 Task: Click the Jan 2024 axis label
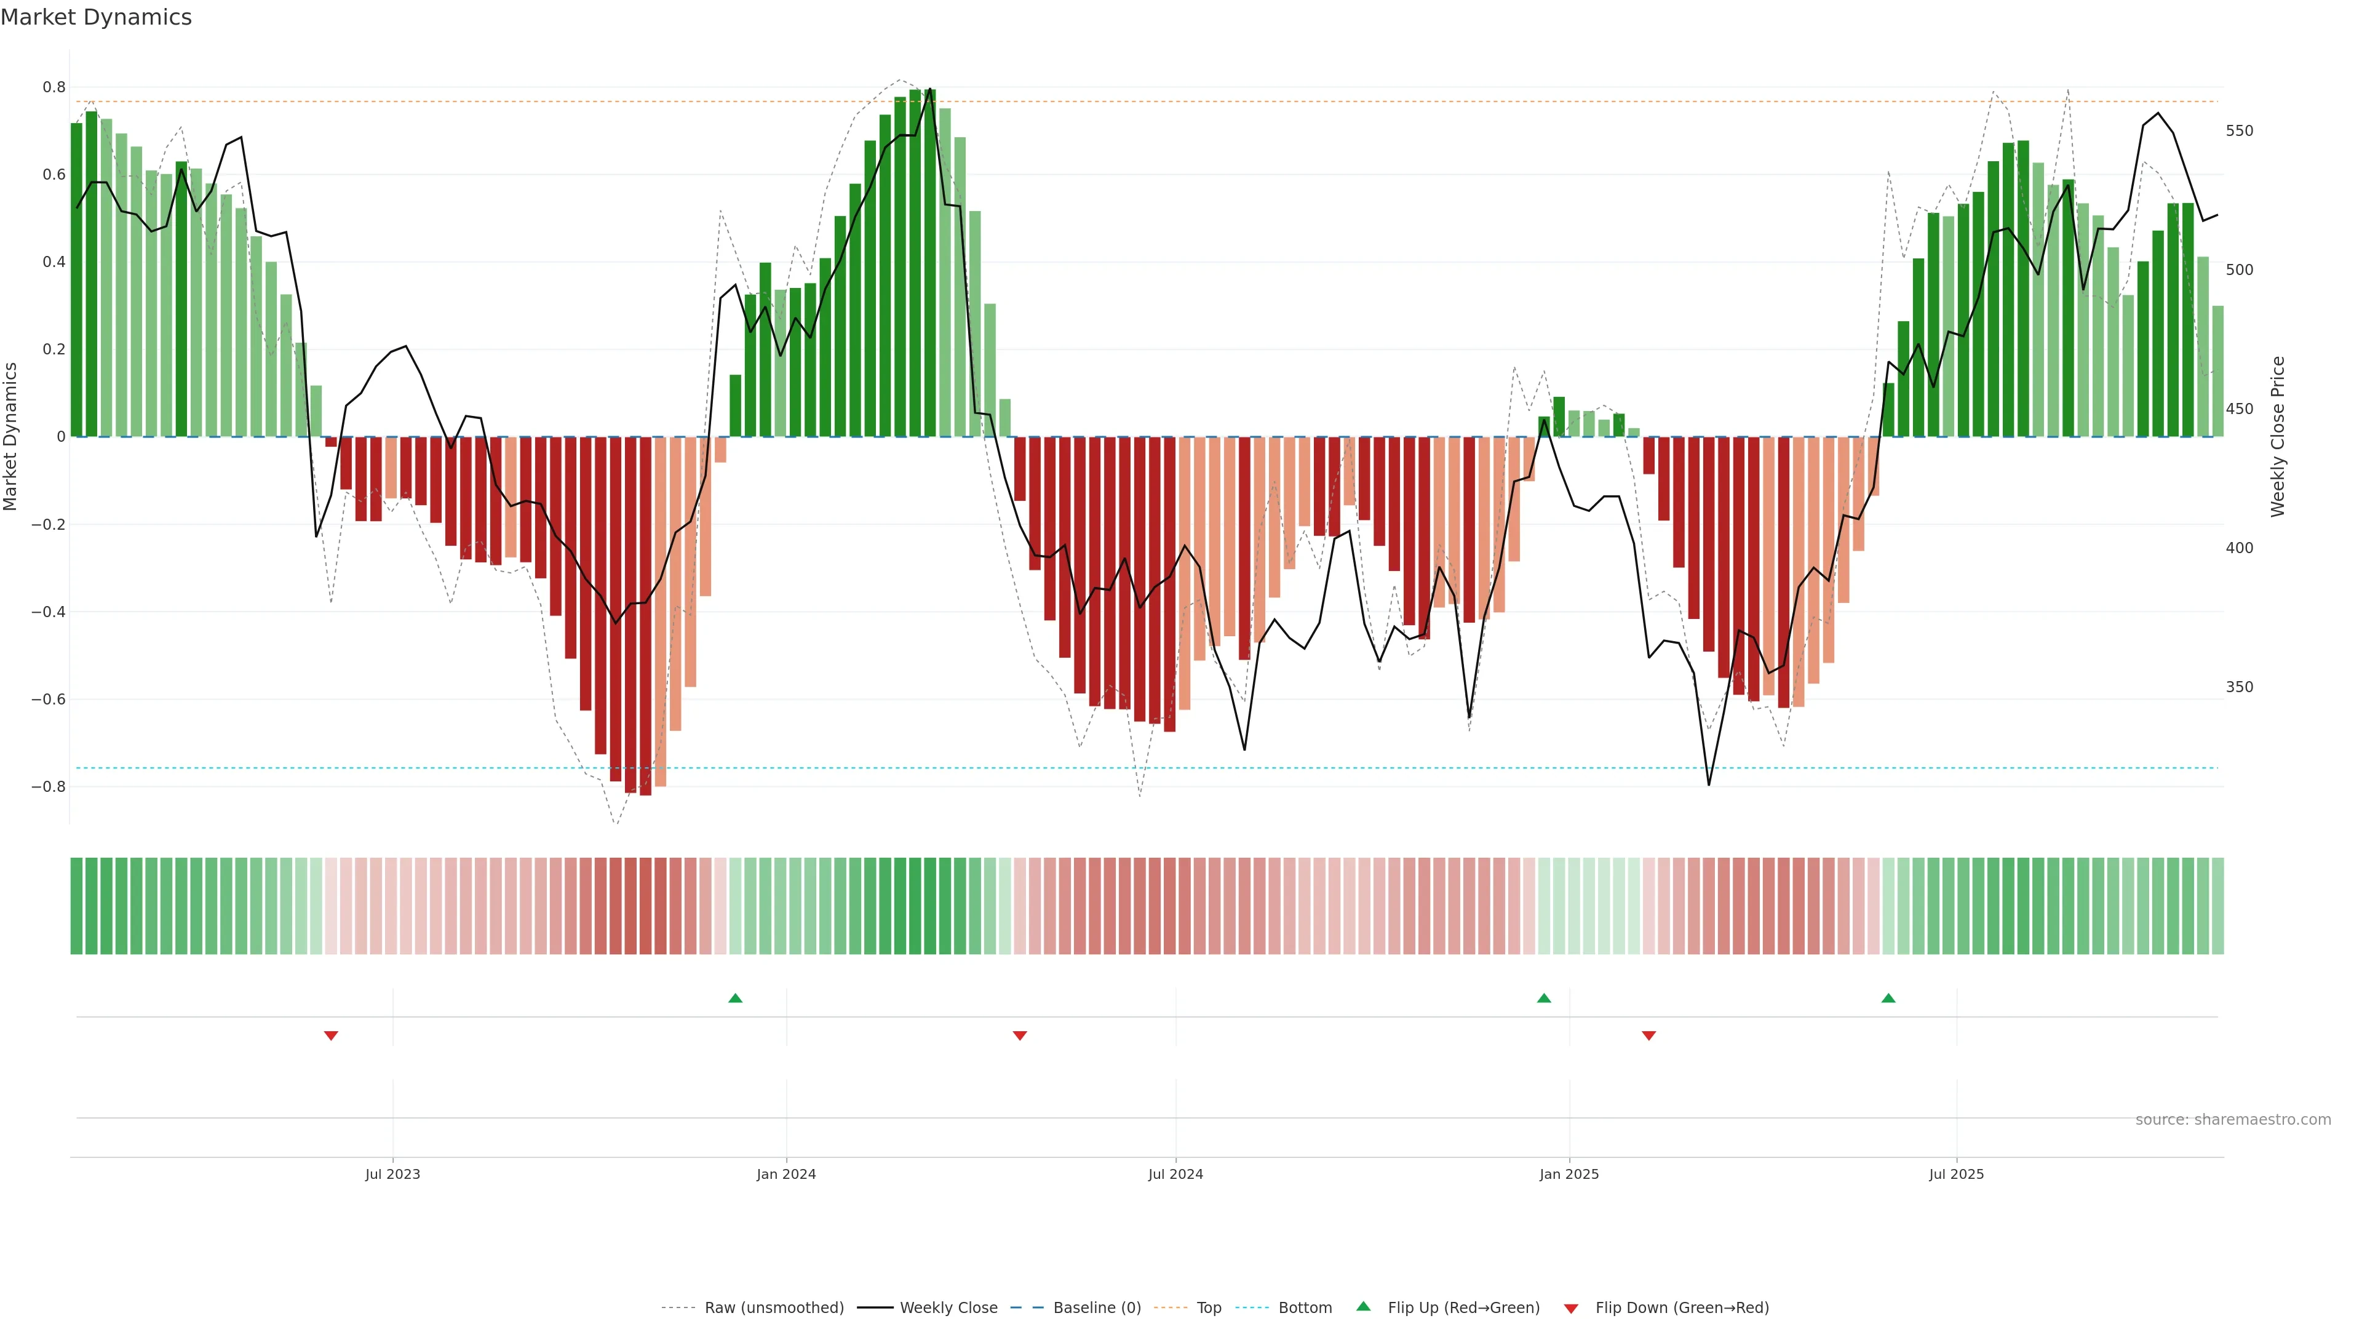786,1174
